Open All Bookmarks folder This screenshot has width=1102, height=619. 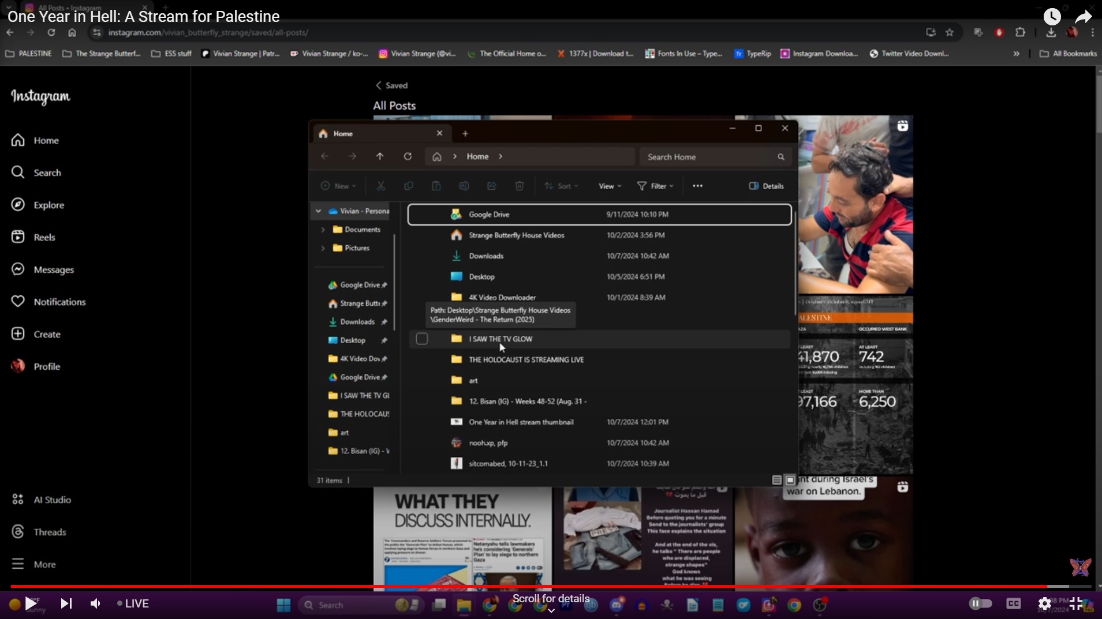(1068, 54)
